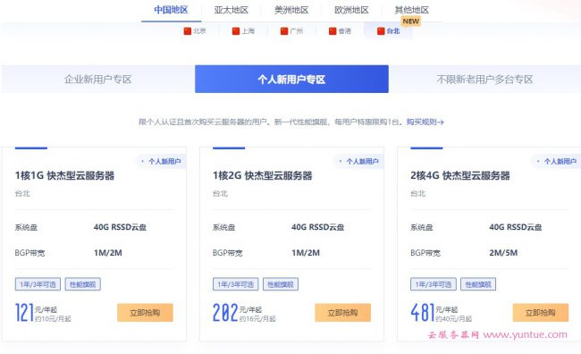Select the 北京 flag region option
Image resolution: width=581 pixels, height=354 pixels.
click(195, 31)
